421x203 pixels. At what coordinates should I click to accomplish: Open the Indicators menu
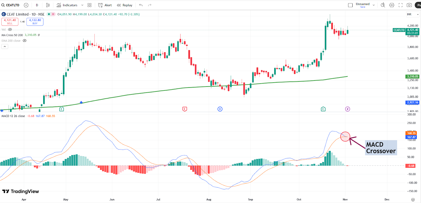(67, 5)
